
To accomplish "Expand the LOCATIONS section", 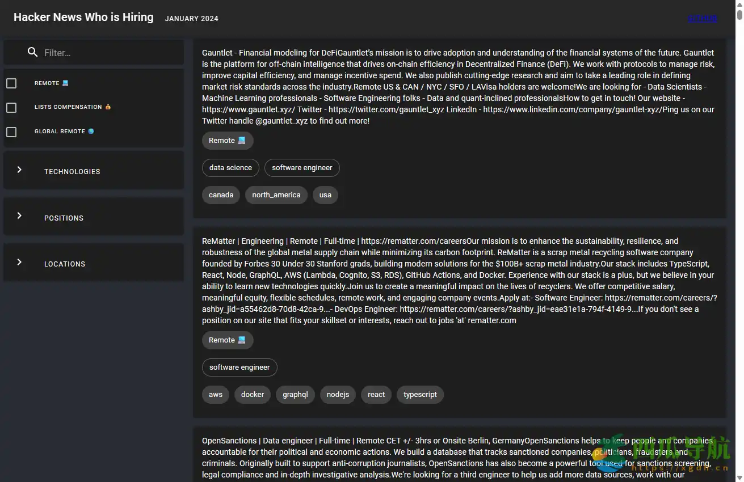I will (x=19, y=261).
